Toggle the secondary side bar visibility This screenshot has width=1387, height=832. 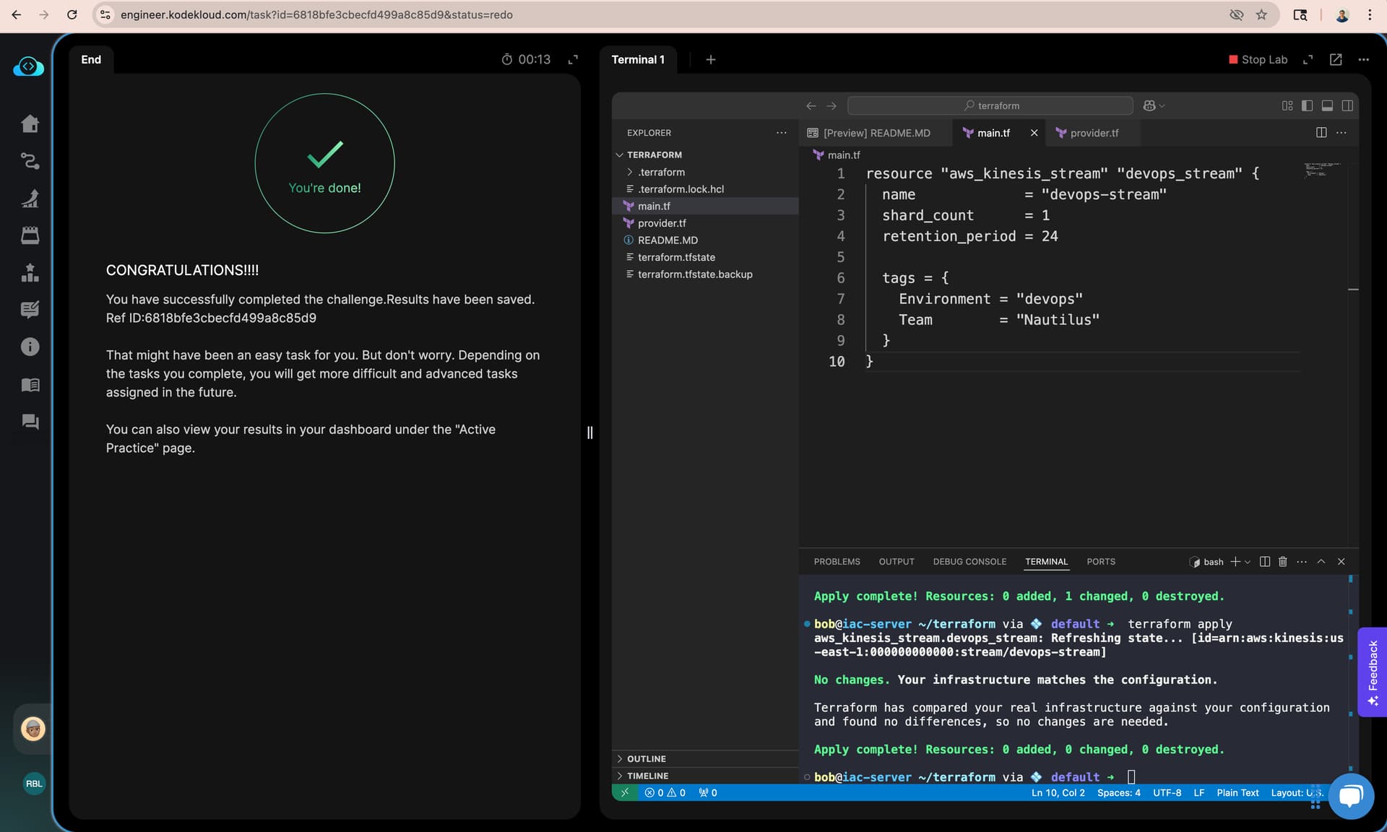coord(1347,105)
